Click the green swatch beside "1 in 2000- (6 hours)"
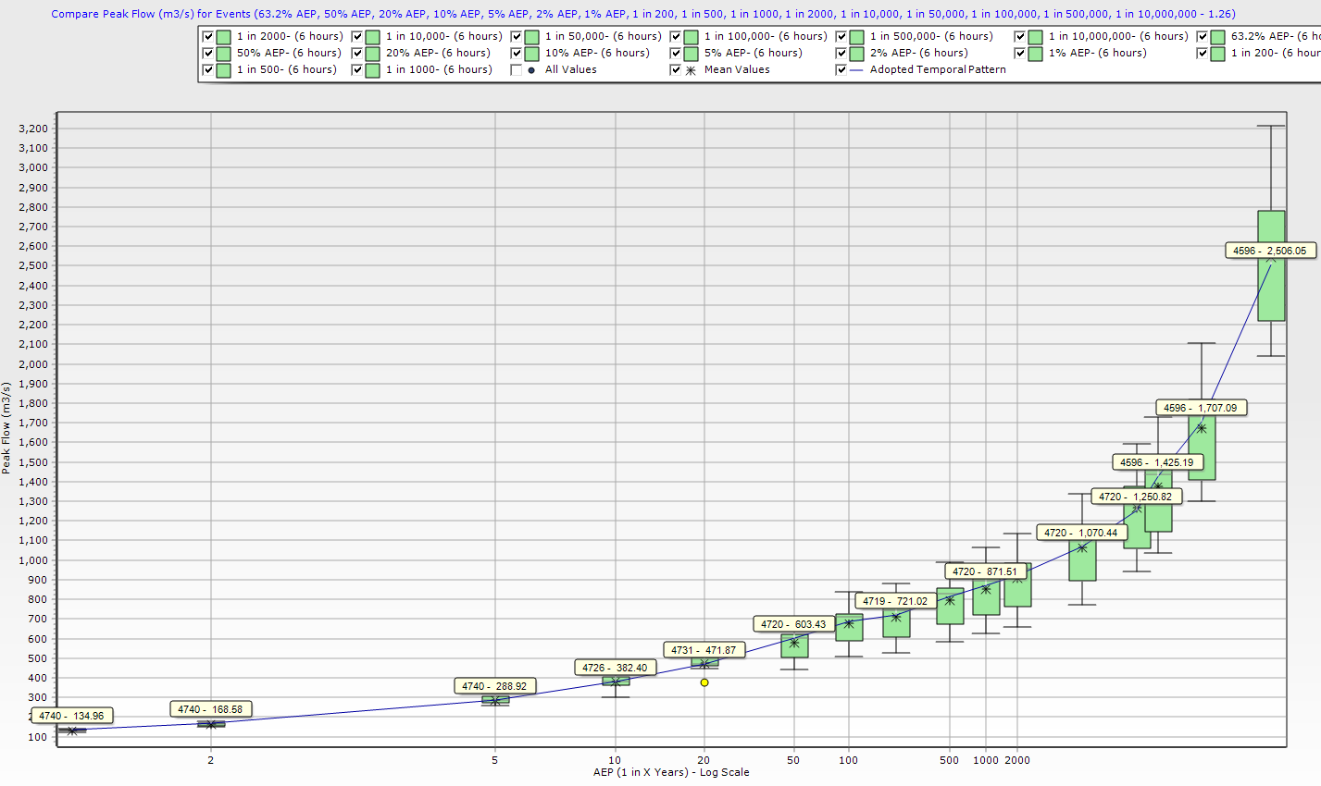1321x786 pixels. pos(225,36)
